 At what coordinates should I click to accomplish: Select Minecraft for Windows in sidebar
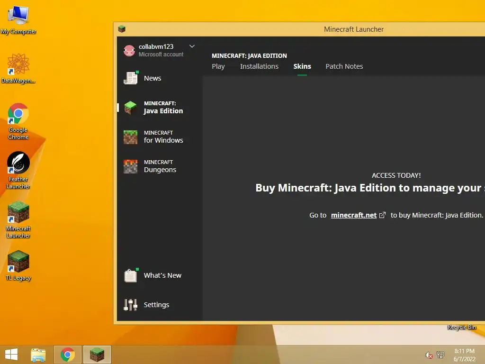click(x=159, y=137)
